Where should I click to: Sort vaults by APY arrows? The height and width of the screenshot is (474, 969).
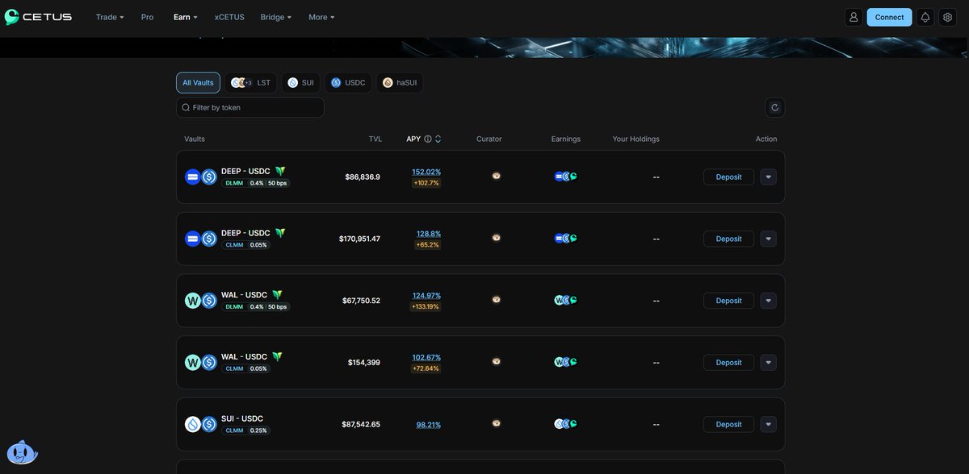438,139
